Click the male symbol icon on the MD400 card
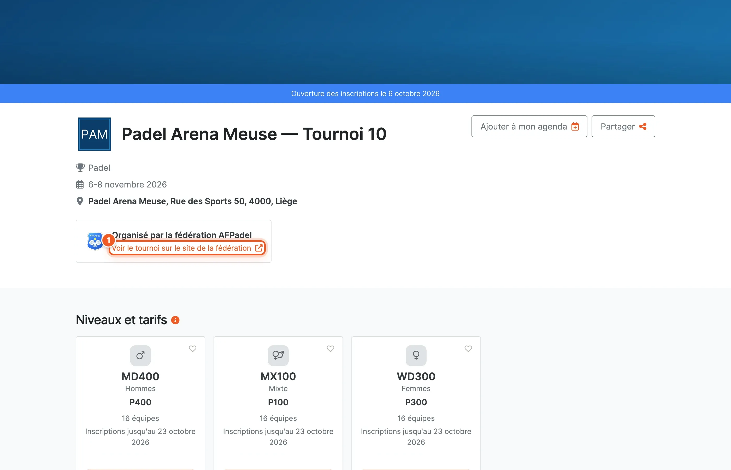 point(140,355)
